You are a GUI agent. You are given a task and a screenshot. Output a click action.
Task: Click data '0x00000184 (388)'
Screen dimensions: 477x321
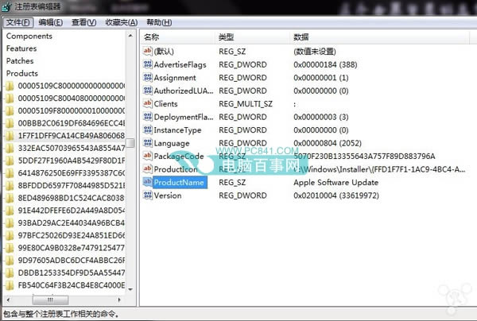tap(325, 64)
